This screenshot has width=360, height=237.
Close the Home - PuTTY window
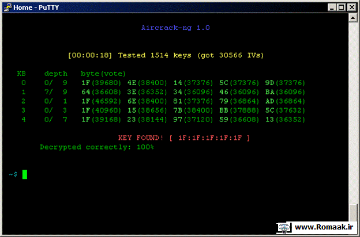(x=352, y=7)
